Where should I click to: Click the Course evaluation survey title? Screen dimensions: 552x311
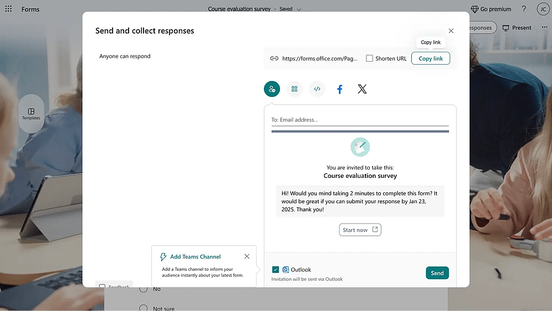[x=240, y=9]
